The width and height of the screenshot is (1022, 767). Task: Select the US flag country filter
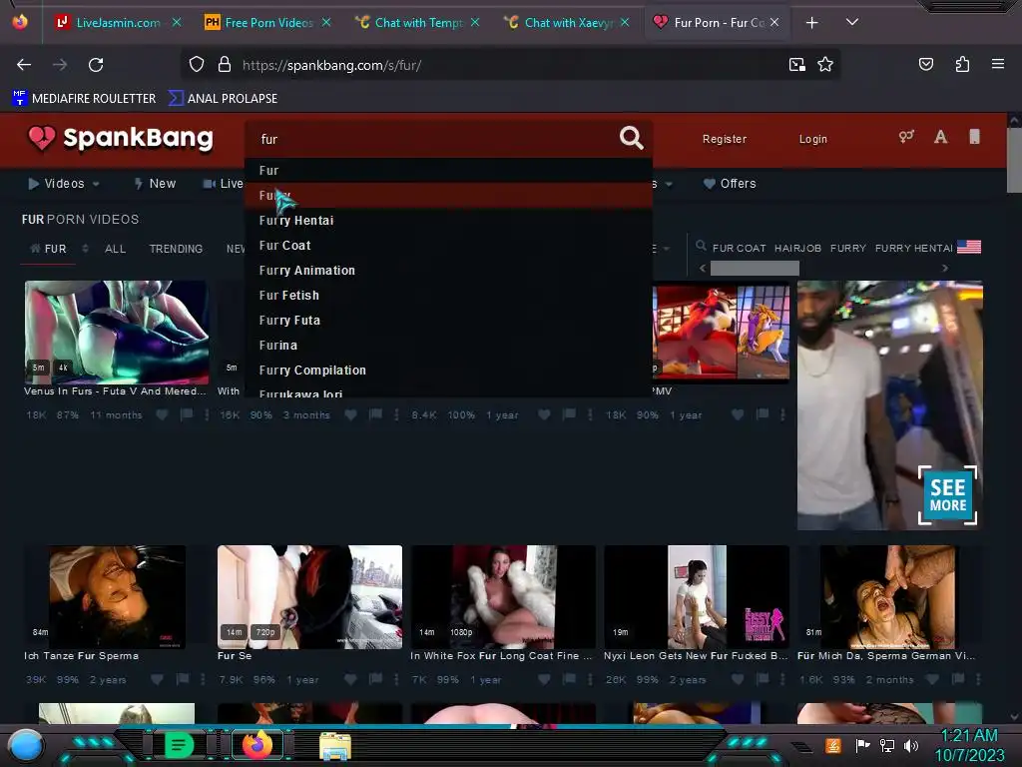tap(968, 248)
